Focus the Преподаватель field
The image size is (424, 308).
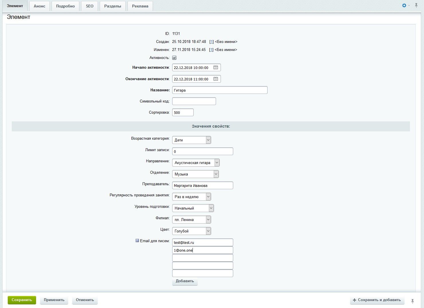203,185
